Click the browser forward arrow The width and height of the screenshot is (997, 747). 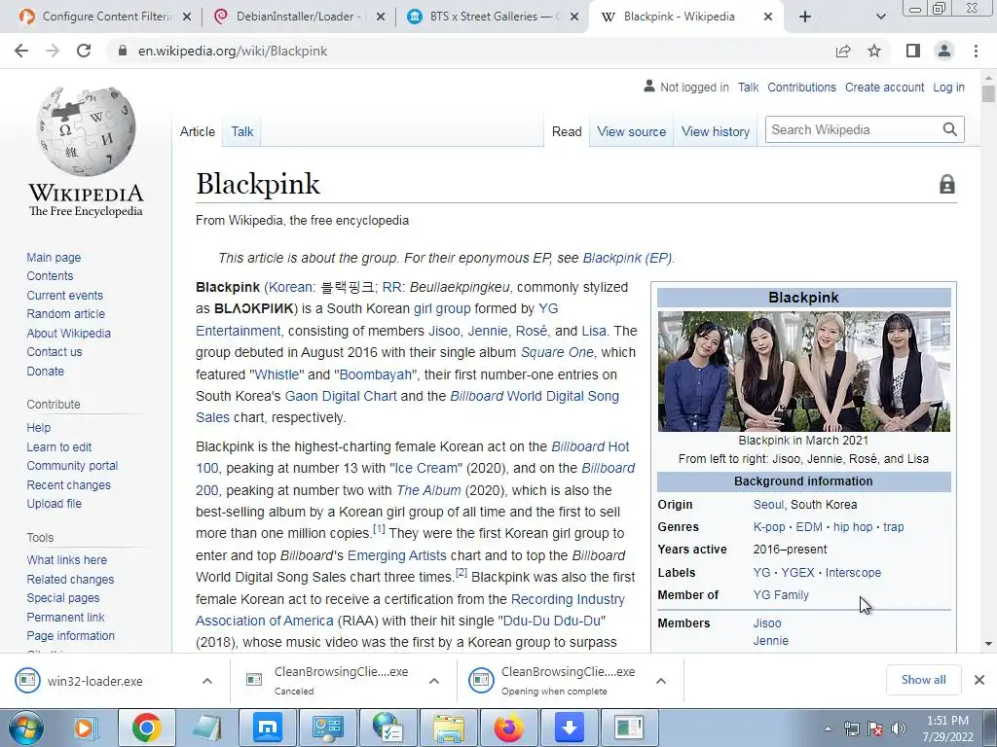(x=53, y=51)
